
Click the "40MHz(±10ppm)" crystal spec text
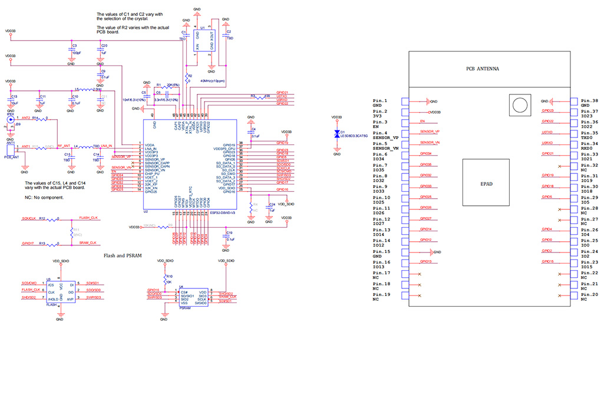click(x=212, y=81)
